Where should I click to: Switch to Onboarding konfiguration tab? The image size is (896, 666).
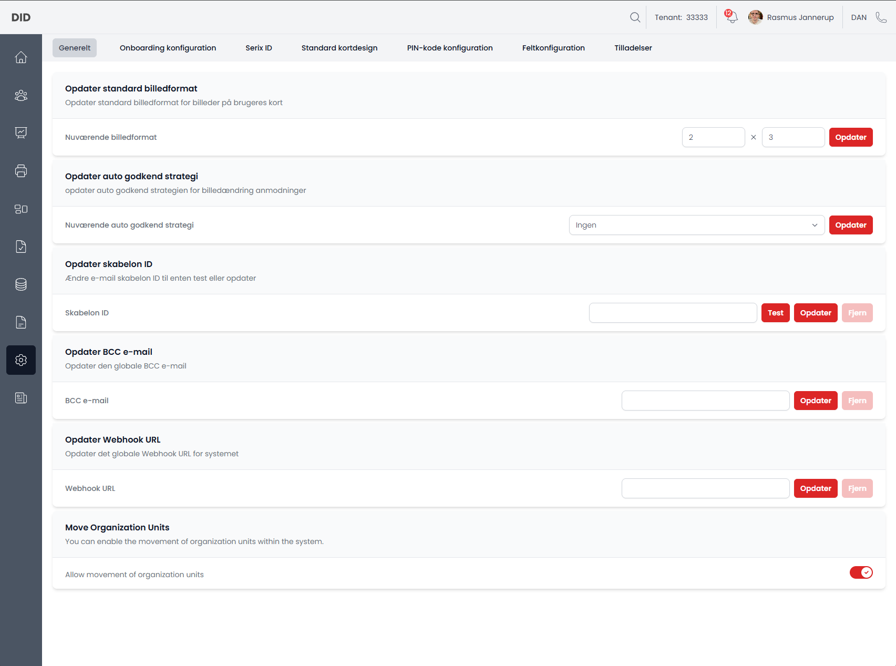point(168,48)
